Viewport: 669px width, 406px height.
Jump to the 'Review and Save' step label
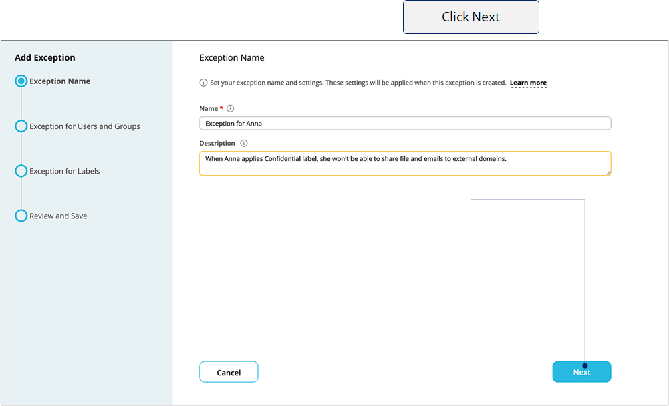(58, 216)
